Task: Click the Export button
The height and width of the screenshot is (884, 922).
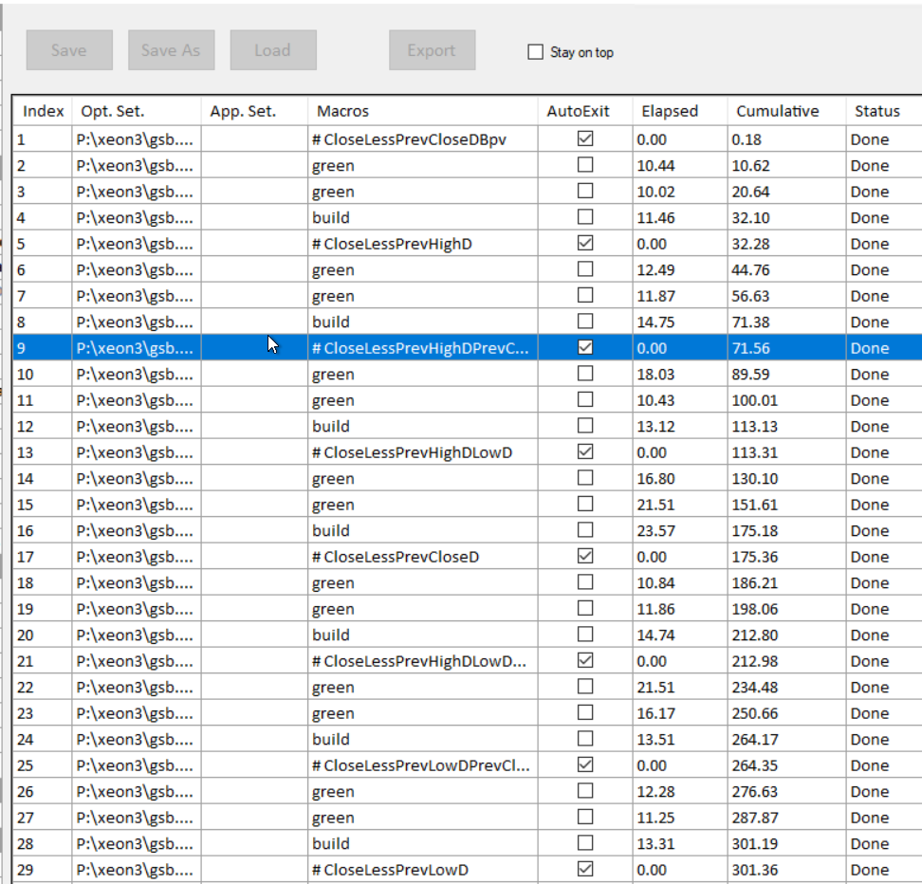Action: click(x=432, y=51)
